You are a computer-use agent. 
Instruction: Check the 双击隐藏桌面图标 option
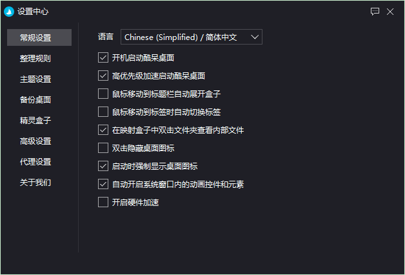pyautogui.click(x=103, y=148)
